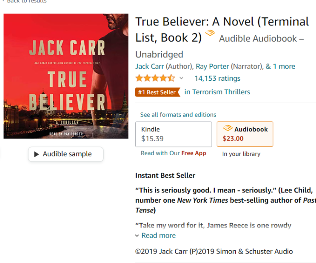Open the Terrorism Thrillers category

coord(217,92)
